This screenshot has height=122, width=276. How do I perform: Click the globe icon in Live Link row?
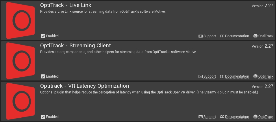click(255, 36)
